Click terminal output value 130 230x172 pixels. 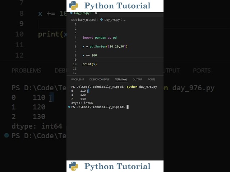(83, 99)
